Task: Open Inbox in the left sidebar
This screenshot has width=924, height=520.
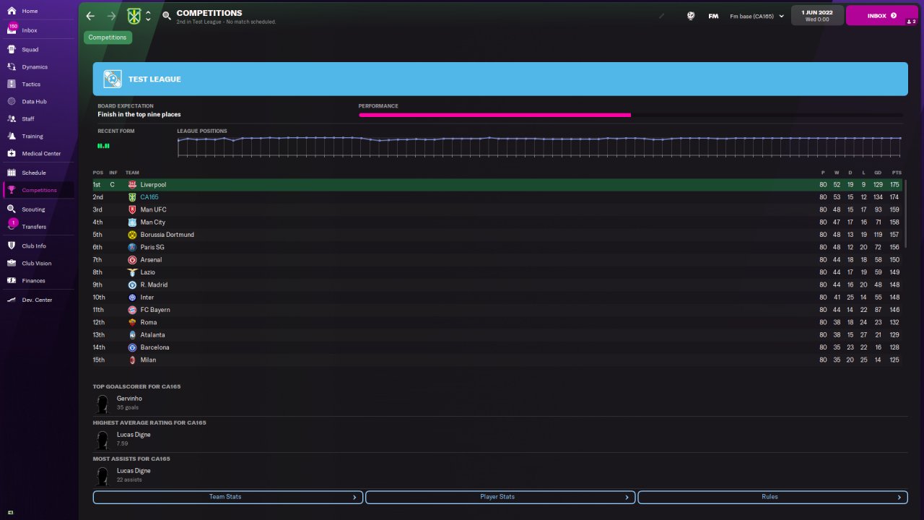Action: click(x=30, y=30)
